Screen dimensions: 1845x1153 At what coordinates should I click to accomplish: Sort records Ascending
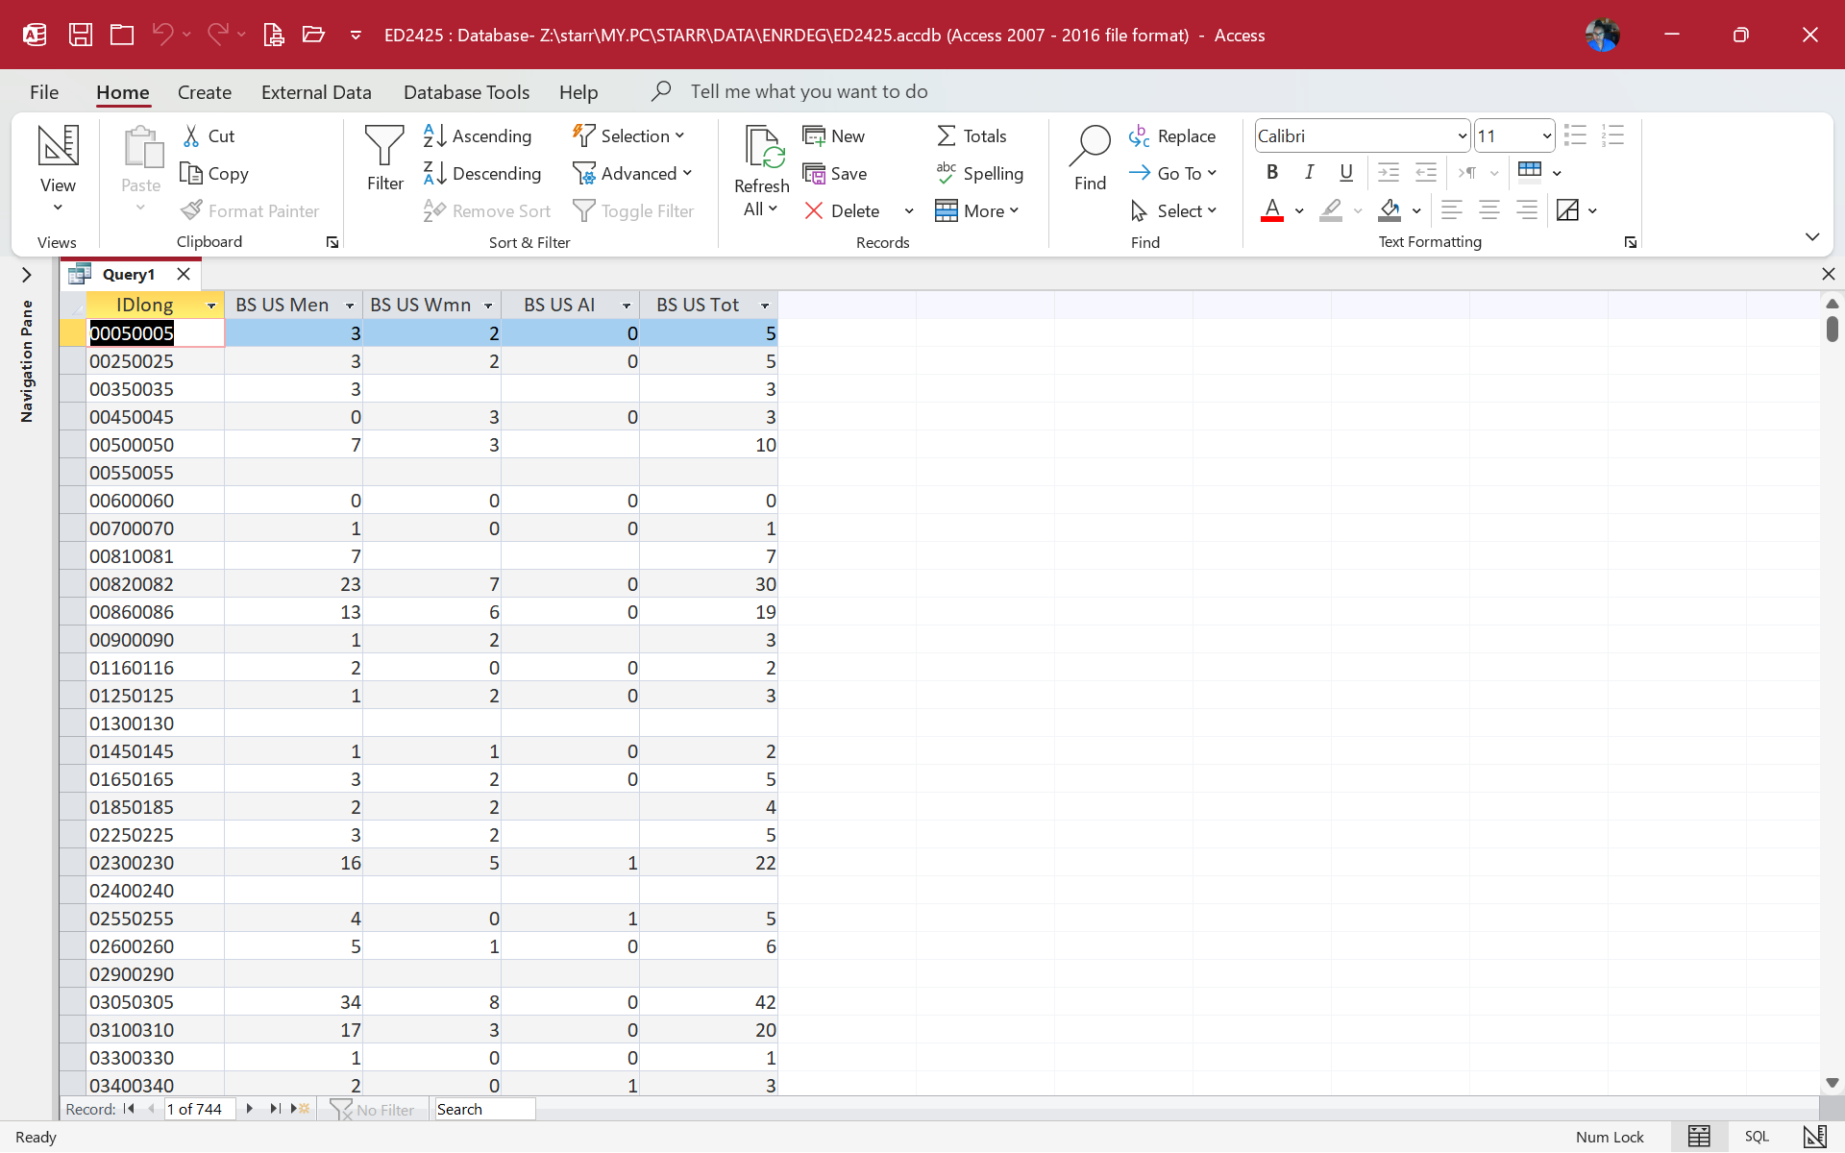pyautogui.click(x=478, y=135)
